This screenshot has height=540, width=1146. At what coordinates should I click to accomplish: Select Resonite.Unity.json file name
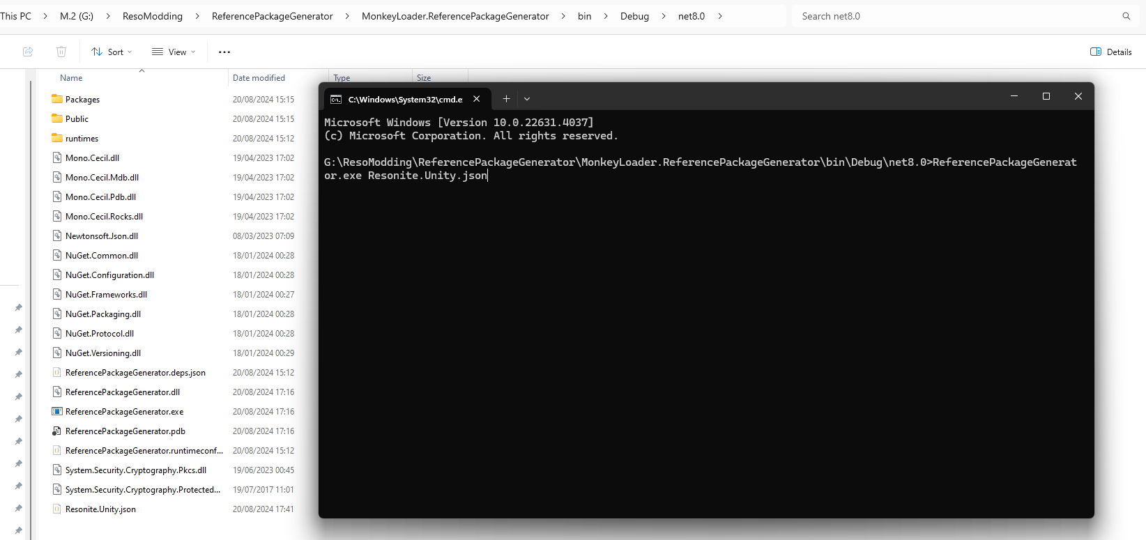[100, 509]
